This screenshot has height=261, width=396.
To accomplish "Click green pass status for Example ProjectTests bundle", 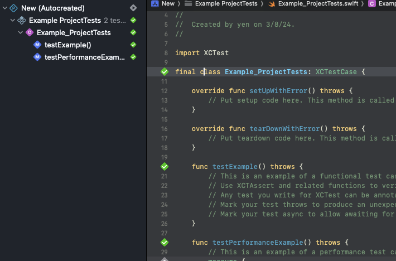I will coord(133,20).
